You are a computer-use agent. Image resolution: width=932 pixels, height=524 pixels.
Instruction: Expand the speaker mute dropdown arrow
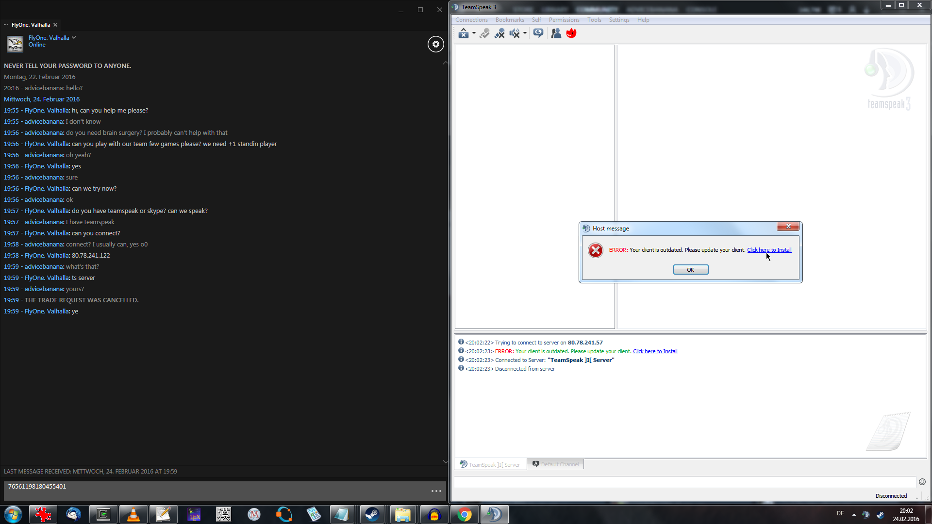[x=525, y=33]
